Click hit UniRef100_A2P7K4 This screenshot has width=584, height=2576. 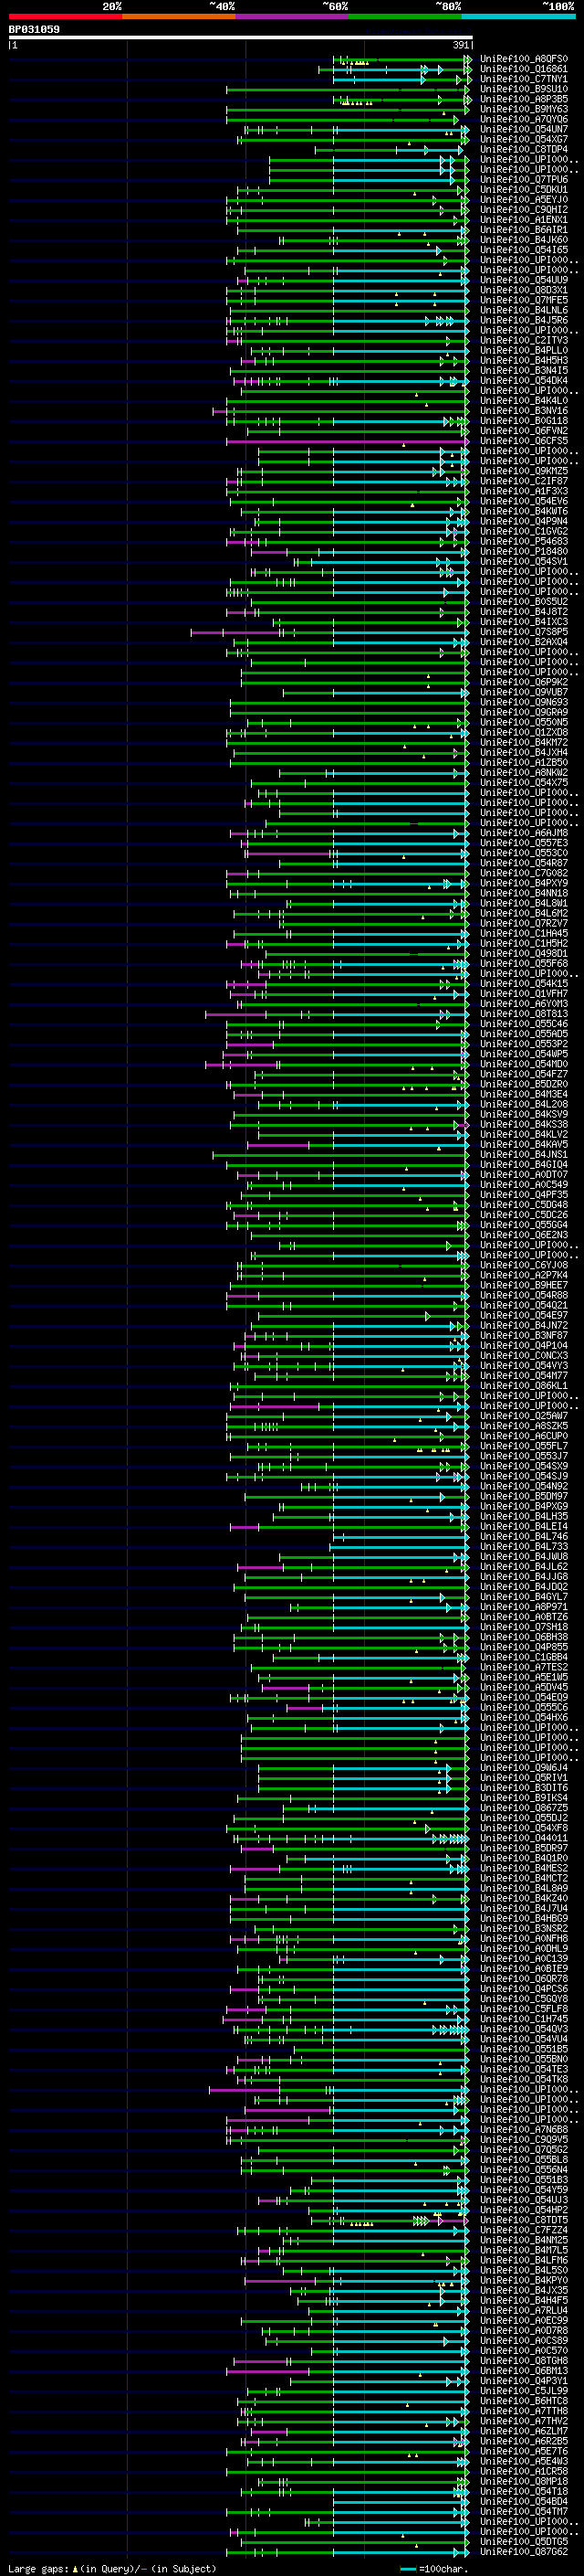(524, 1275)
